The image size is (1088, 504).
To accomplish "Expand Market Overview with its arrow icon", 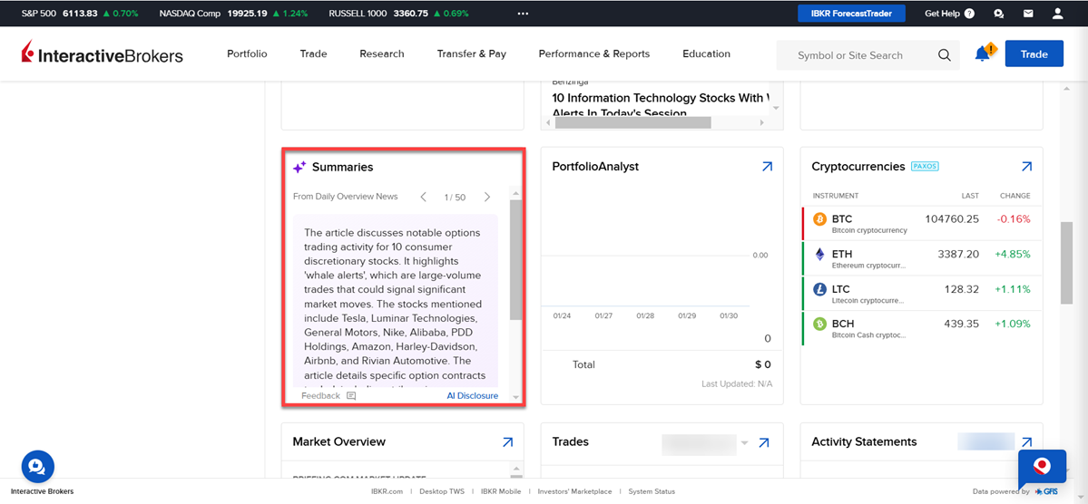I will [507, 441].
